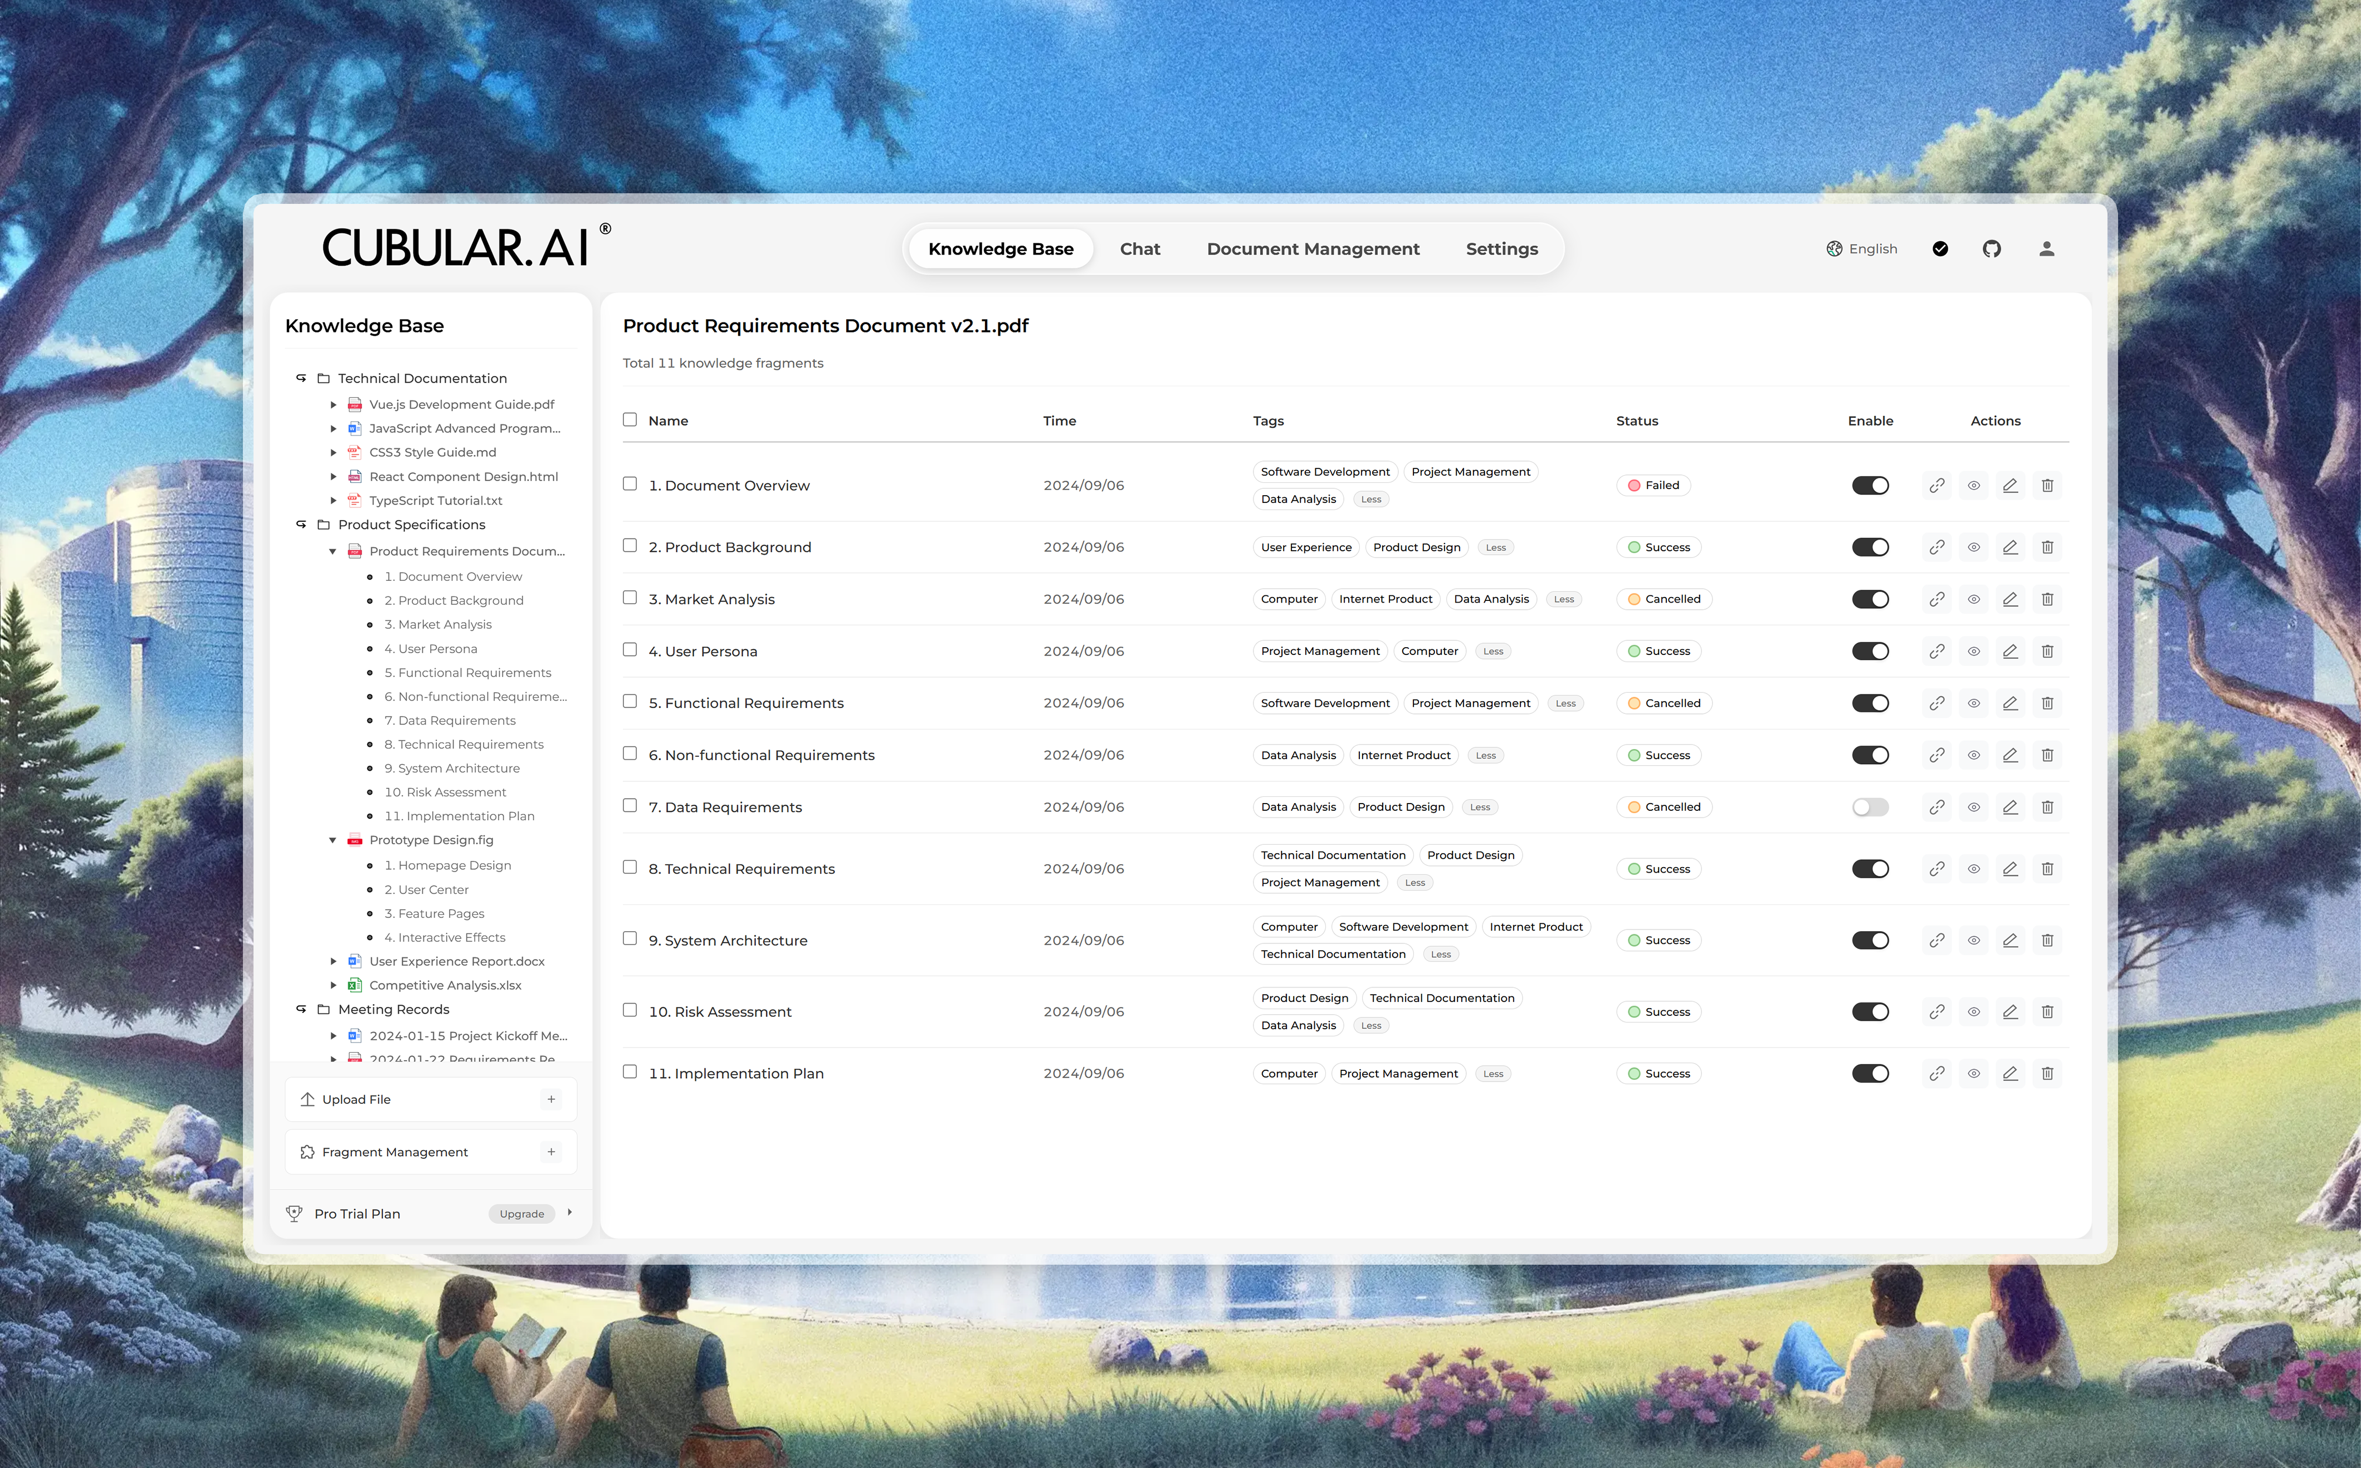Open the Document Management tab
Screen dimensions: 2361x1468
point(1312,248)
